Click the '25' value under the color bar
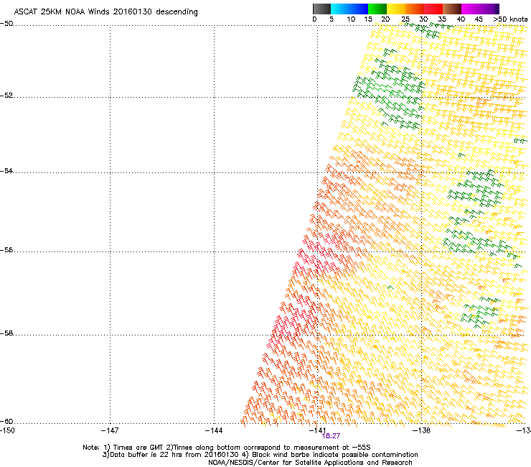Image resolution: width=531 pixels, height=467 pixels. coord(405,19)
